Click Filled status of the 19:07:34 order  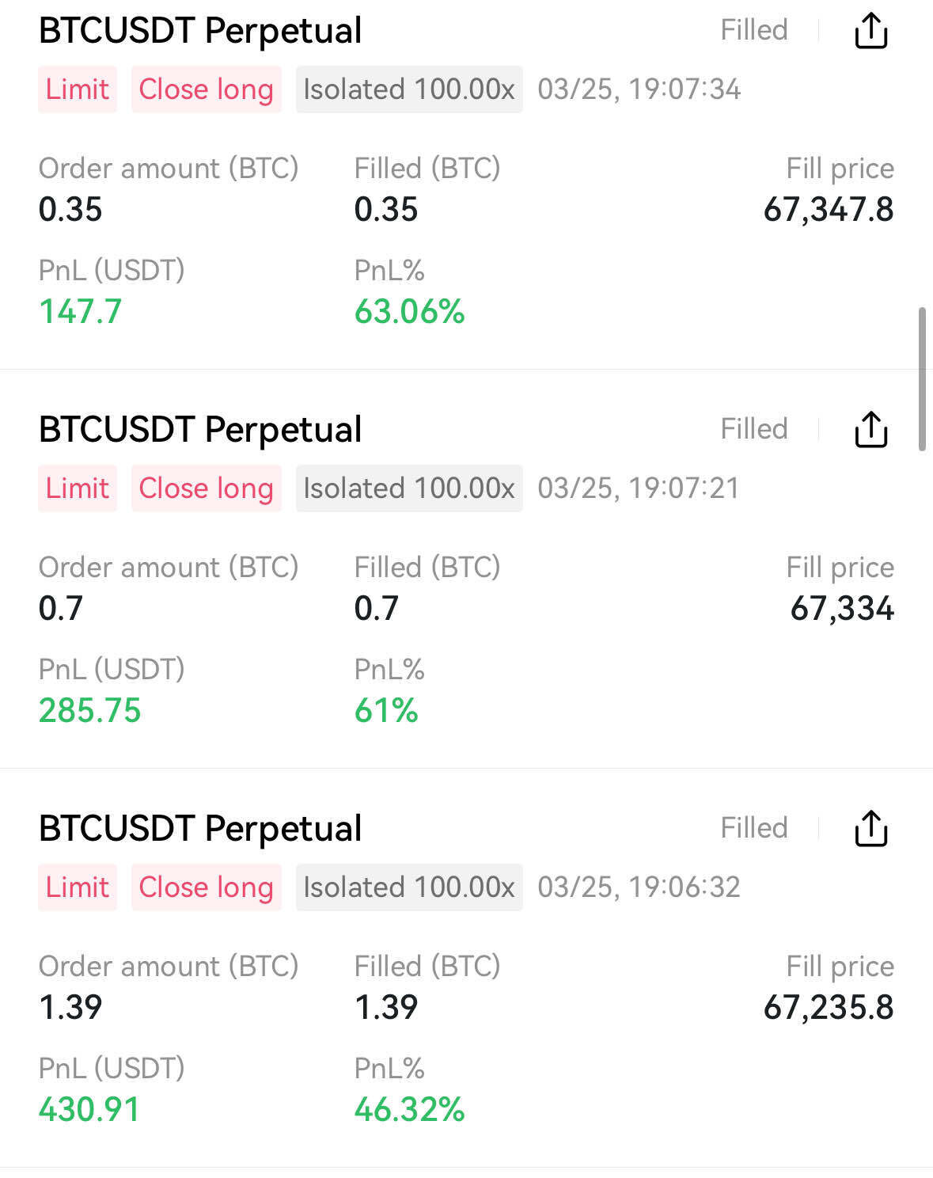pos(753,31)
